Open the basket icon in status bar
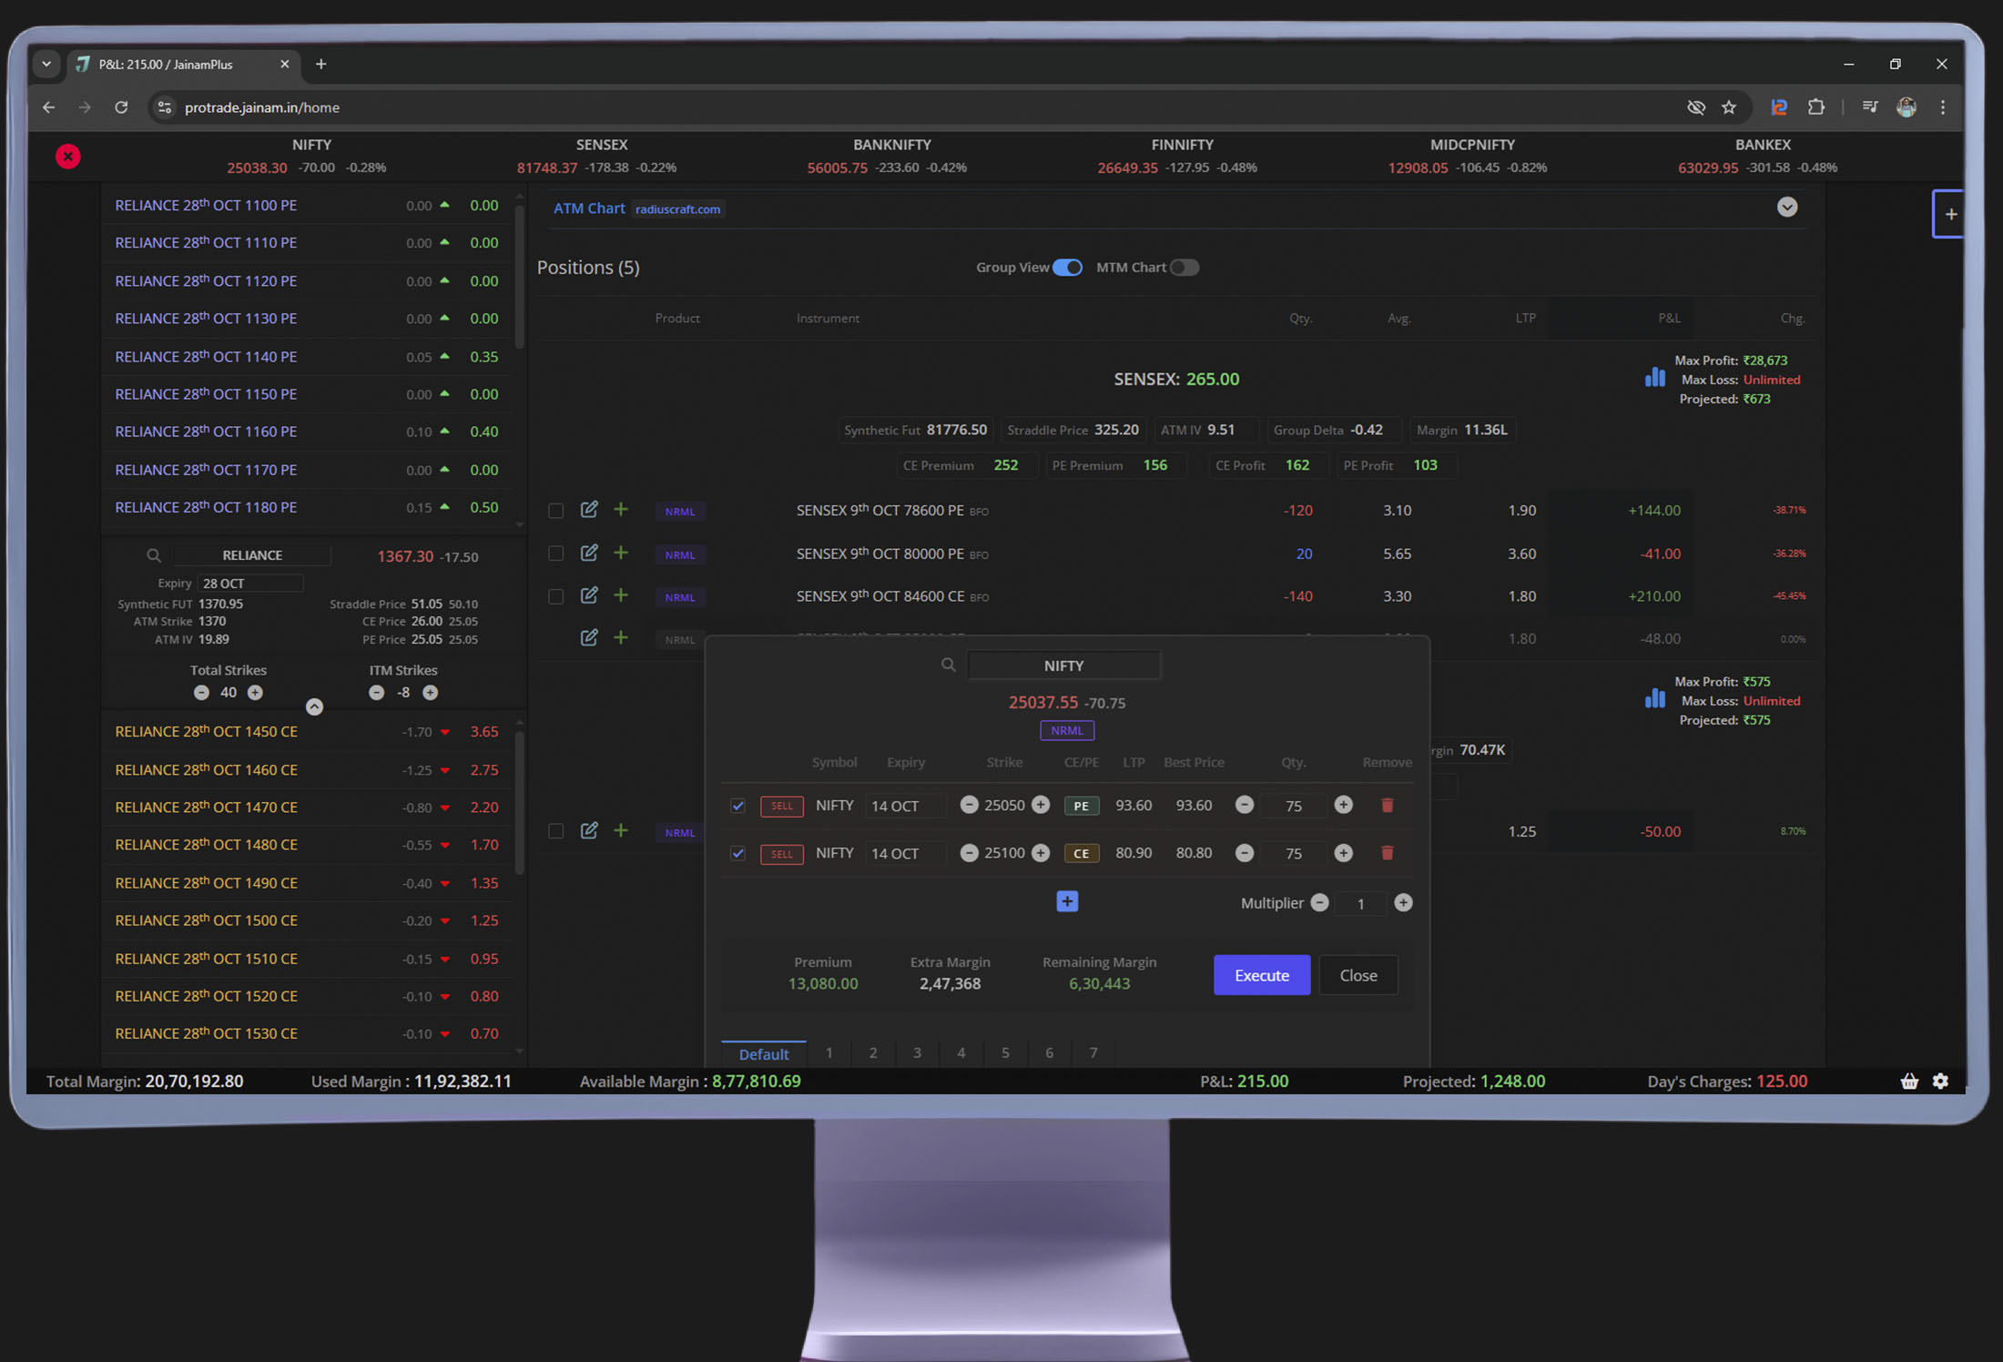2003x1362 pixels. (1909, 1081)
